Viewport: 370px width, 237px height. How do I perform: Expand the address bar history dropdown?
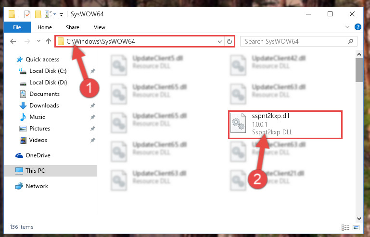[220, 42]
